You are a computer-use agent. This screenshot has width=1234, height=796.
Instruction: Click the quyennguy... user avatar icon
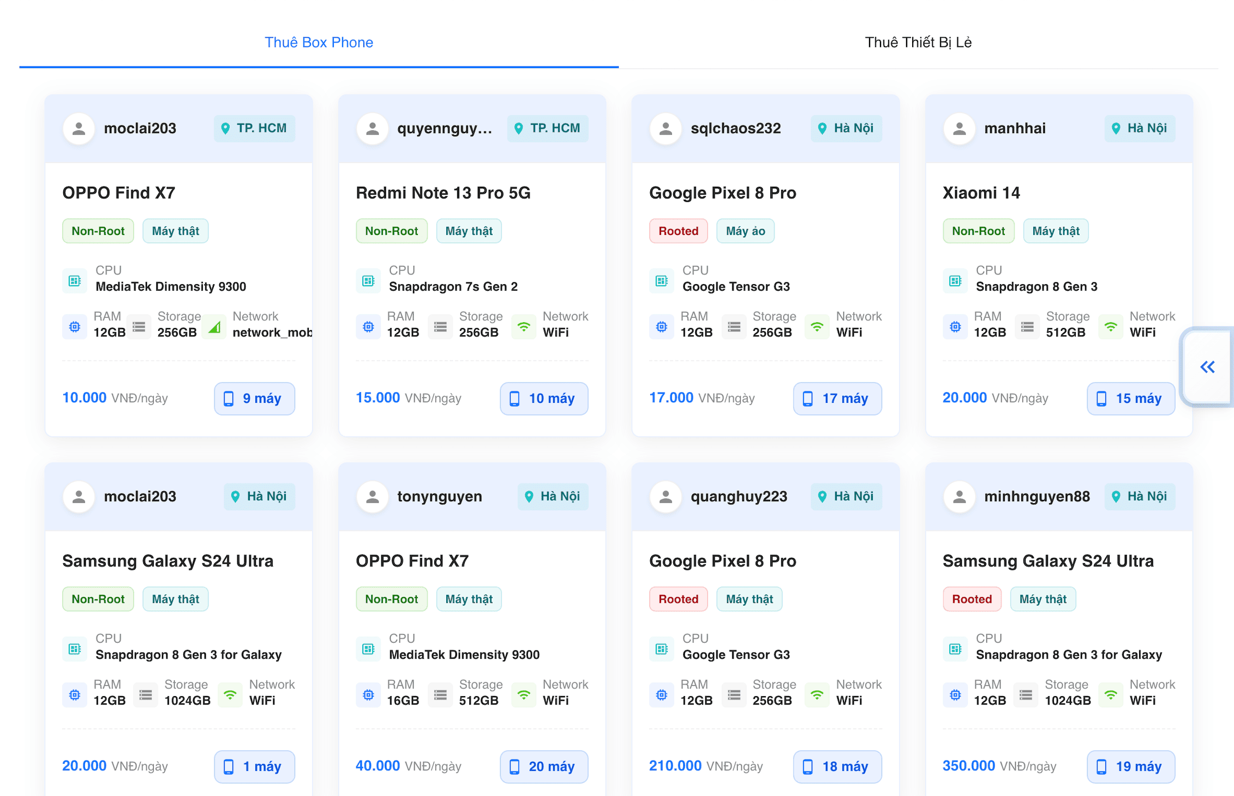coord(373,129)
